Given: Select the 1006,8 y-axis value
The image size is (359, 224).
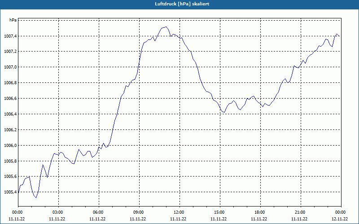Looking at the screenshot, I should pyautogui.click(x=10, y=83).
